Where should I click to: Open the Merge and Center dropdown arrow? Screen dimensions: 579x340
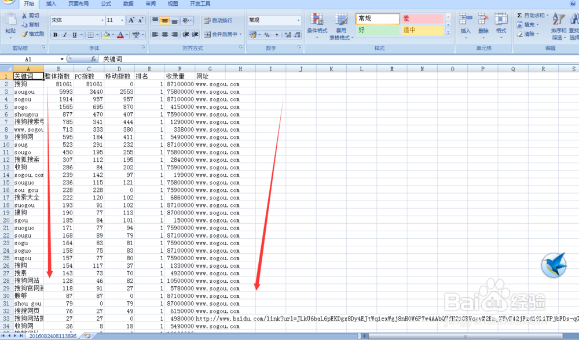click(x=240, y=34)
